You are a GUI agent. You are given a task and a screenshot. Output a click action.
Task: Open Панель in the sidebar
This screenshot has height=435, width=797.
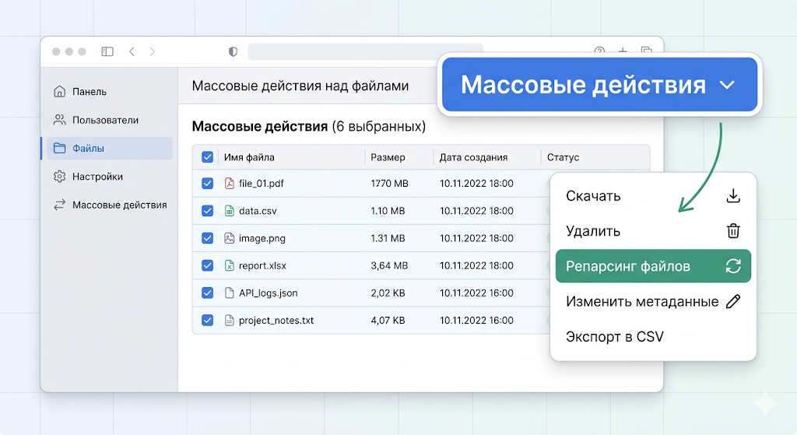click(109, 92)
